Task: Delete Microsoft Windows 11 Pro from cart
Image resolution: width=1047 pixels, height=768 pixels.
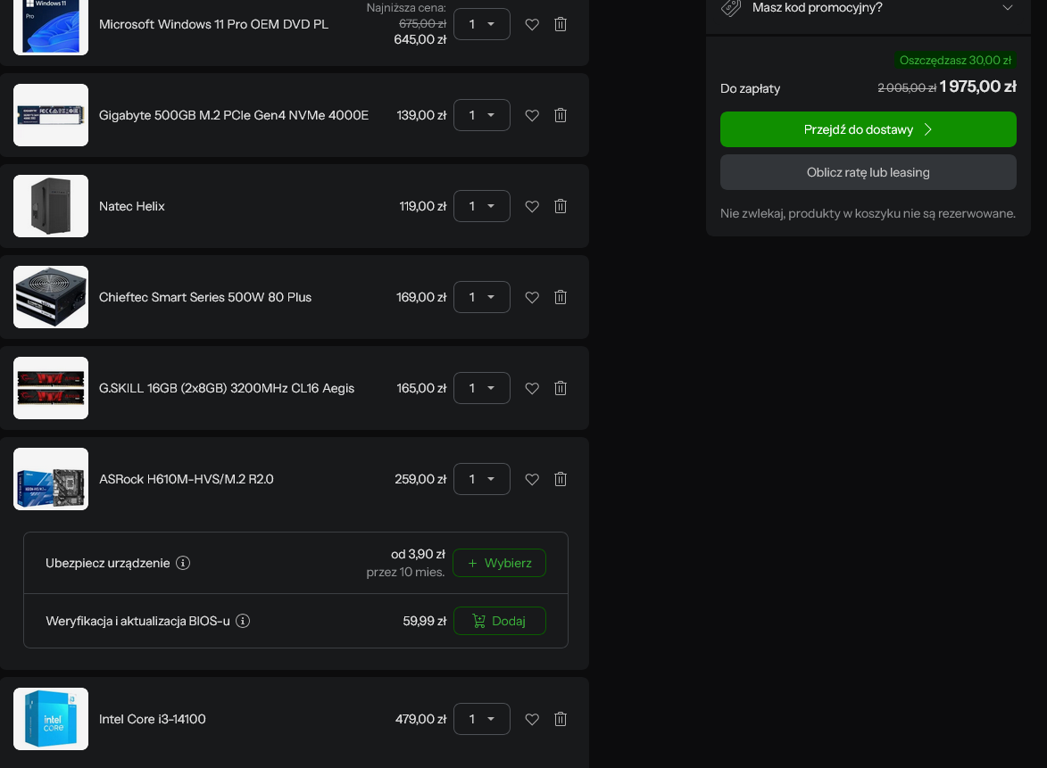Action: 561,25
